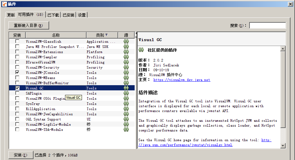Check the OQL Syntax Support checkbox
295x160 pixels.
pos(17,119)
